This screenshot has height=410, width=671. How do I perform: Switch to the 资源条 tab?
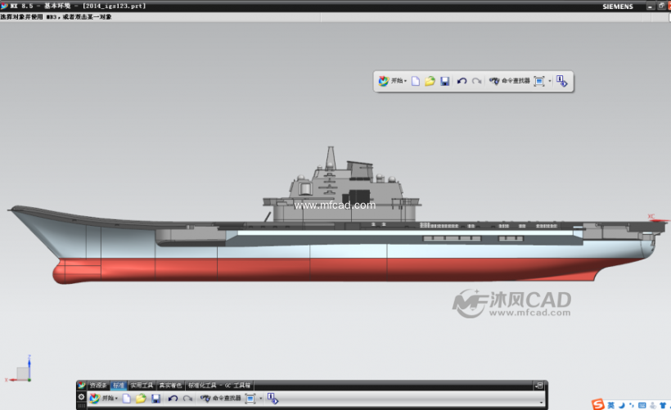(x=98, y=385)
